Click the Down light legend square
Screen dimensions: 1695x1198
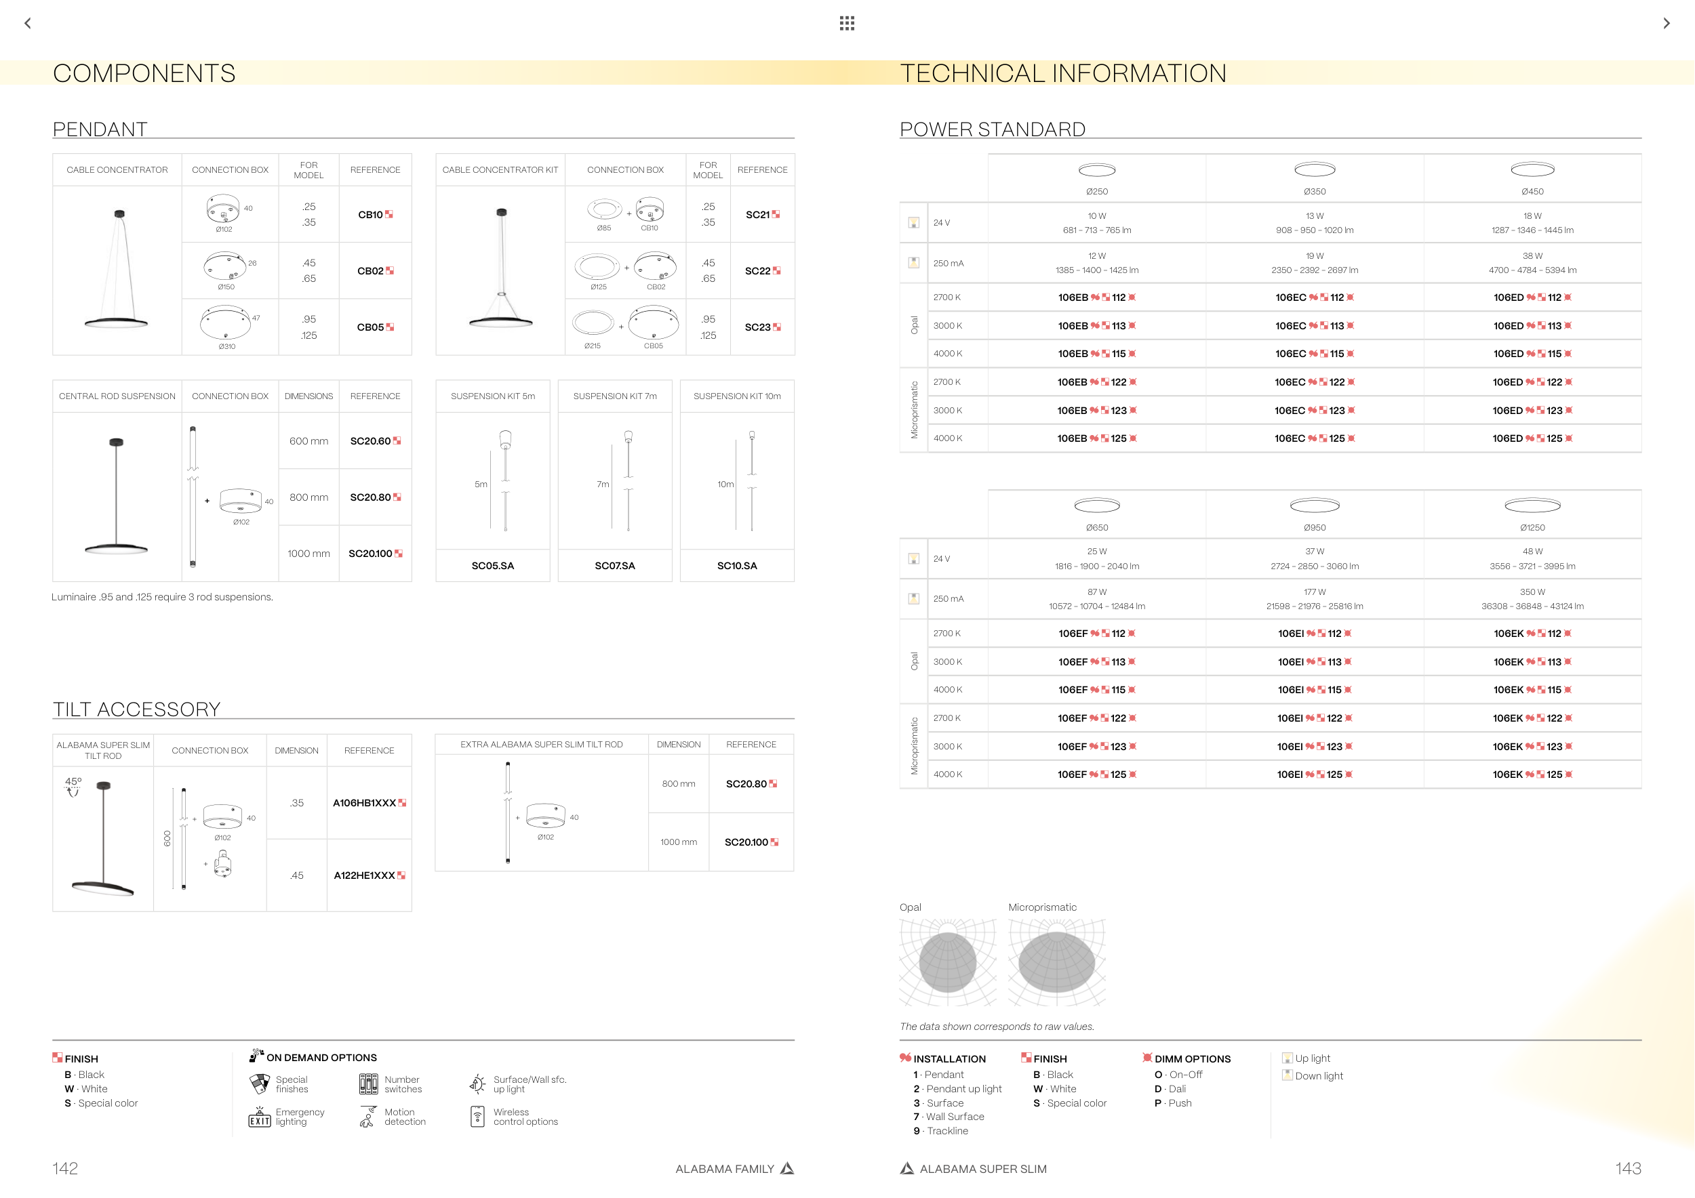(1288, 1075)
